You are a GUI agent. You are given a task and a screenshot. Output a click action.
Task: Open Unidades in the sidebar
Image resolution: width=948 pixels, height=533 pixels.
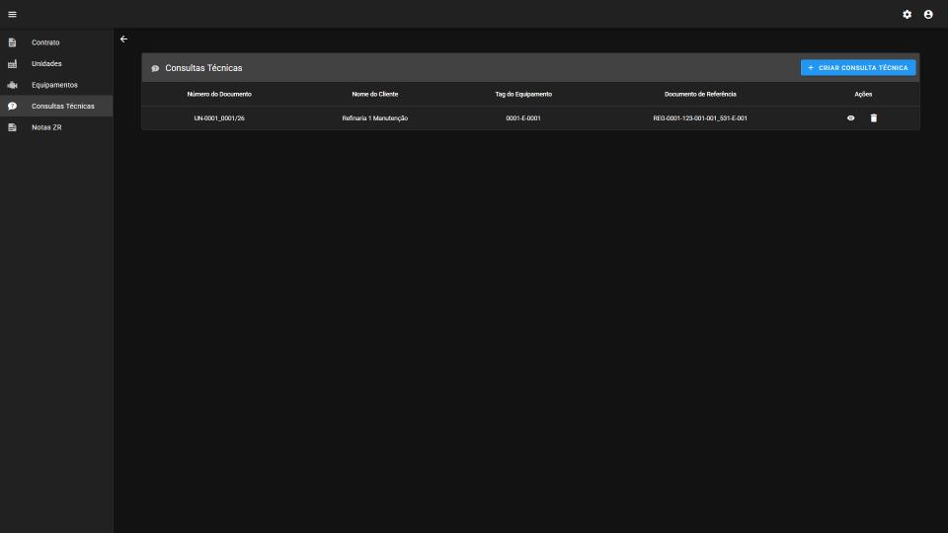click(56, 63)
